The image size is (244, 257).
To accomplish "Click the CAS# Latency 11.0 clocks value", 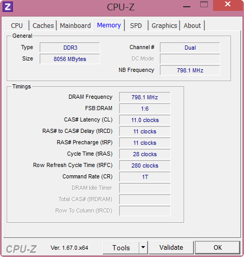I will tap(145, 120).
